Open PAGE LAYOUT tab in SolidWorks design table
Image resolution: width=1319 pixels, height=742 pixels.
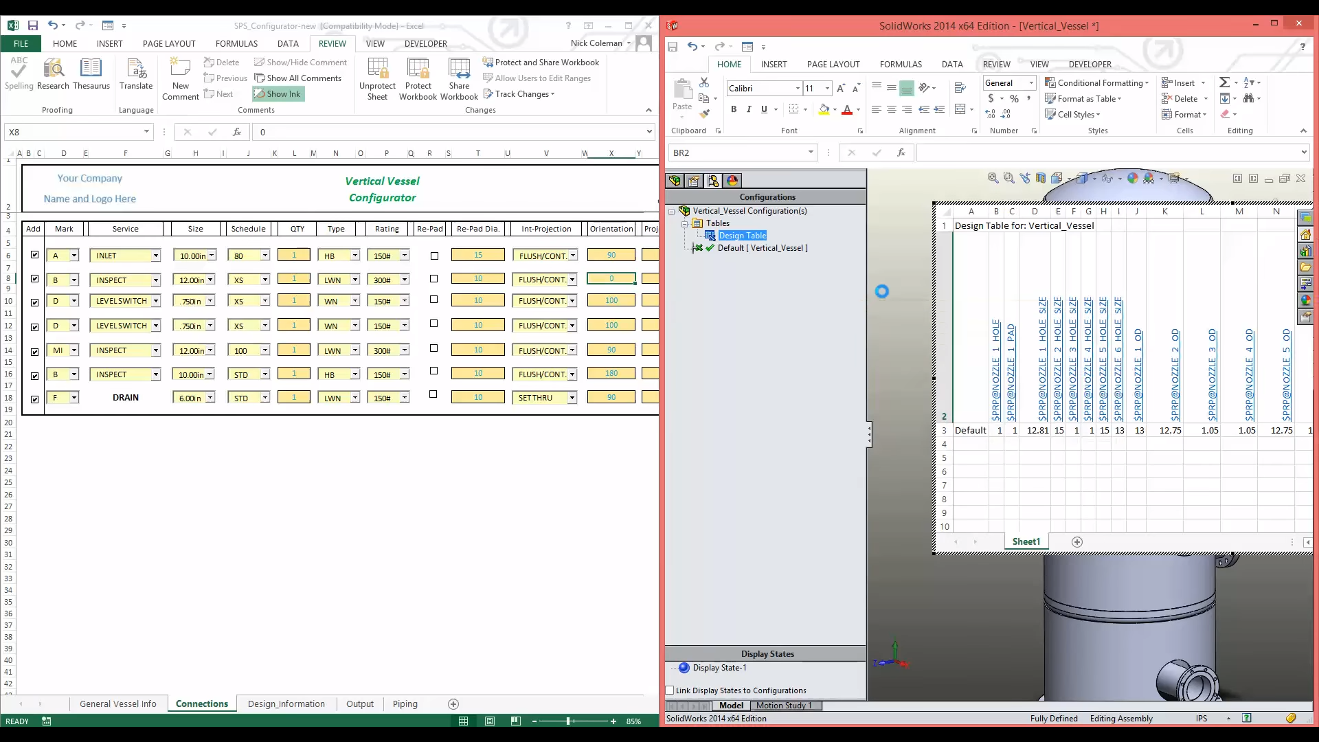[x=833, y=64]
